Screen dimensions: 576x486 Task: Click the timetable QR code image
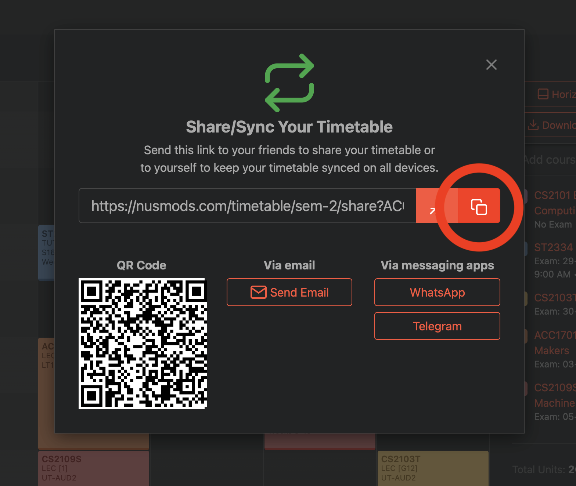click(x=143, y=344)
